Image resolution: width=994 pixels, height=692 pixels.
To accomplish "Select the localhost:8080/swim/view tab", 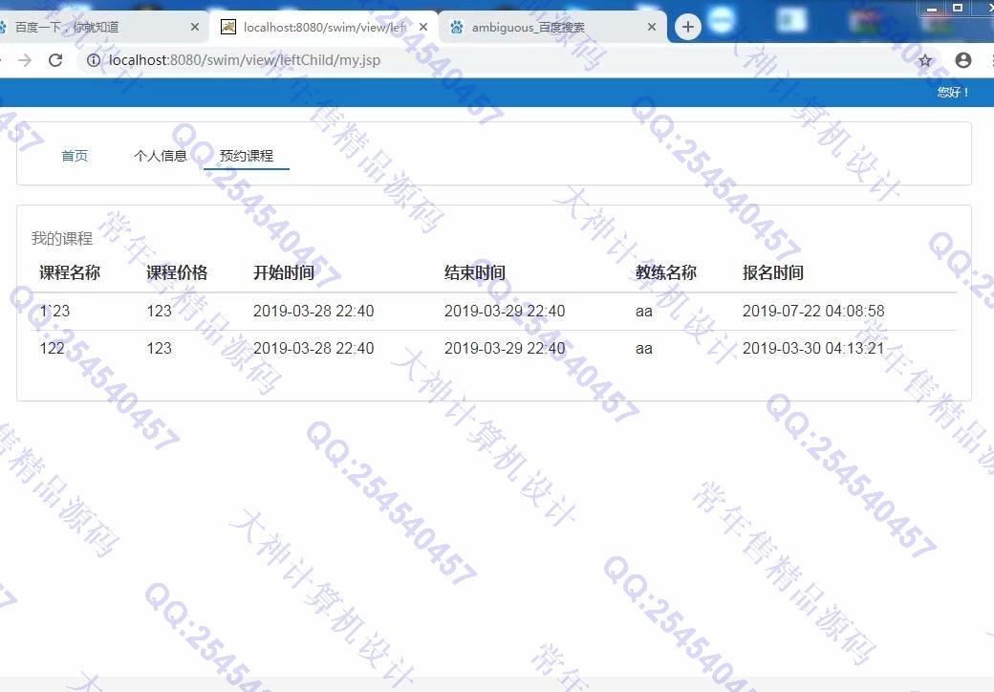I will pyautogui.click(x=324, y=27).
